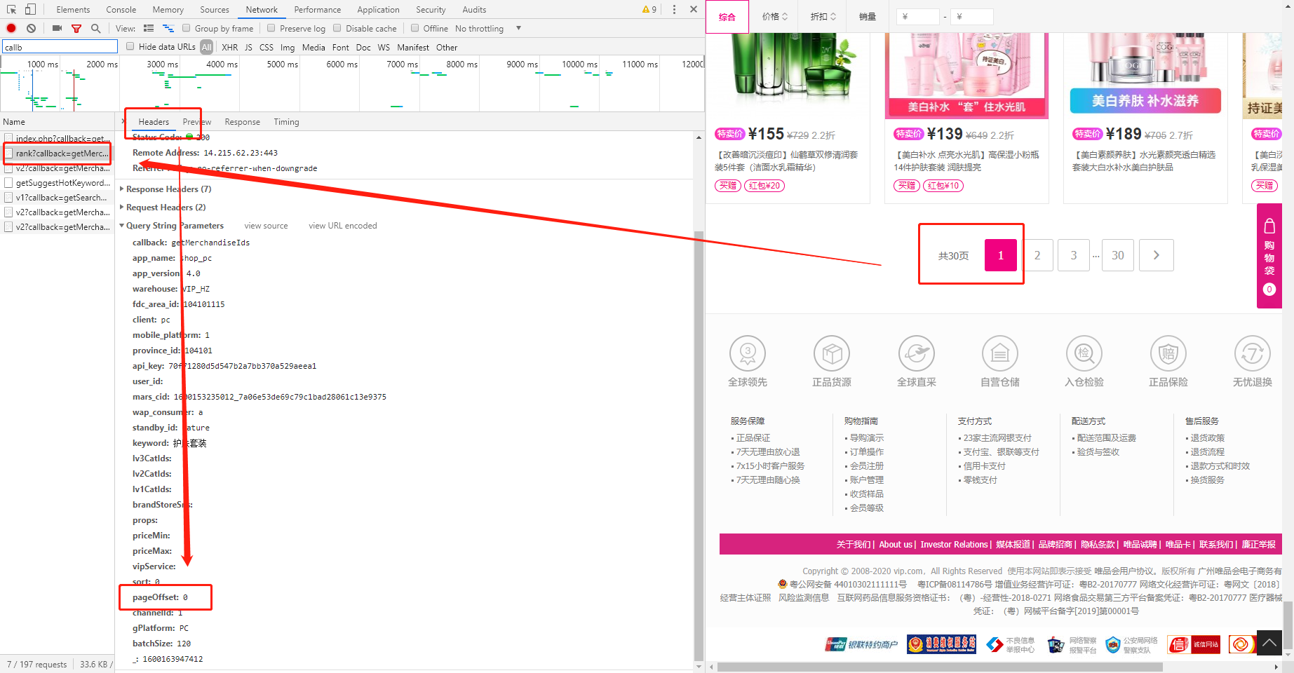Click the UnionPay merchant badge

[862, 644]
